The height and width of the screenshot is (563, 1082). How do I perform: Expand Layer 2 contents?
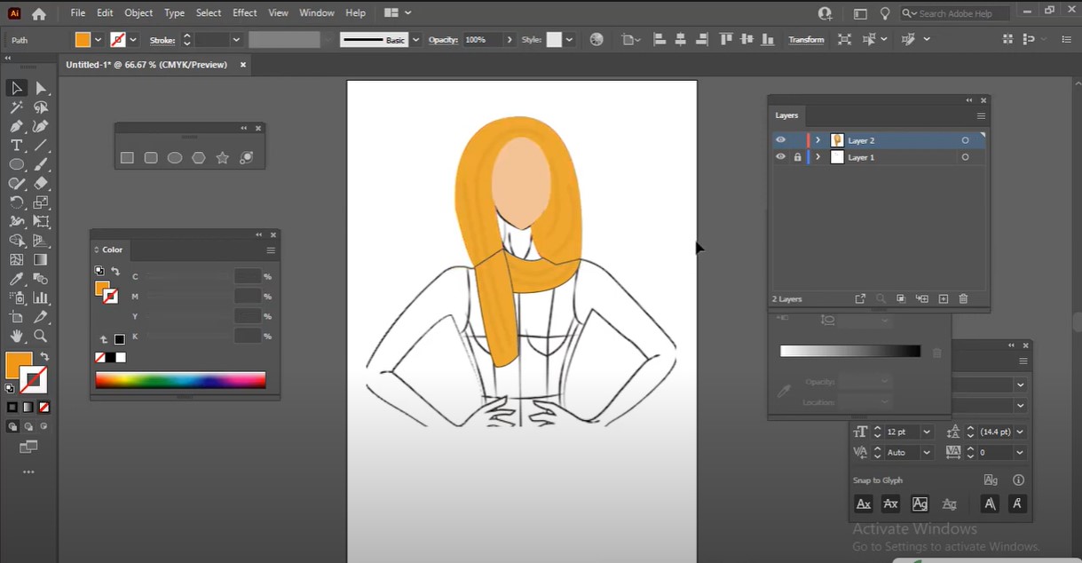pyautogui.click(x=817, y=140)
